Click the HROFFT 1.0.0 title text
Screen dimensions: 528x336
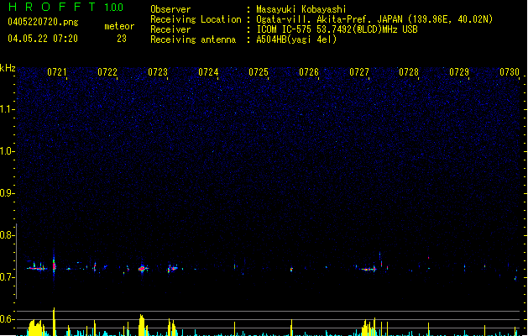pyautogui.click(x=66, y=7)
